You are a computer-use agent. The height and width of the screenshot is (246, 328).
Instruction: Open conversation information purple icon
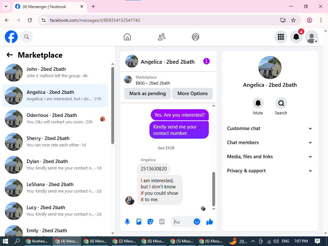pyautogui.click(x=206, y=61)
